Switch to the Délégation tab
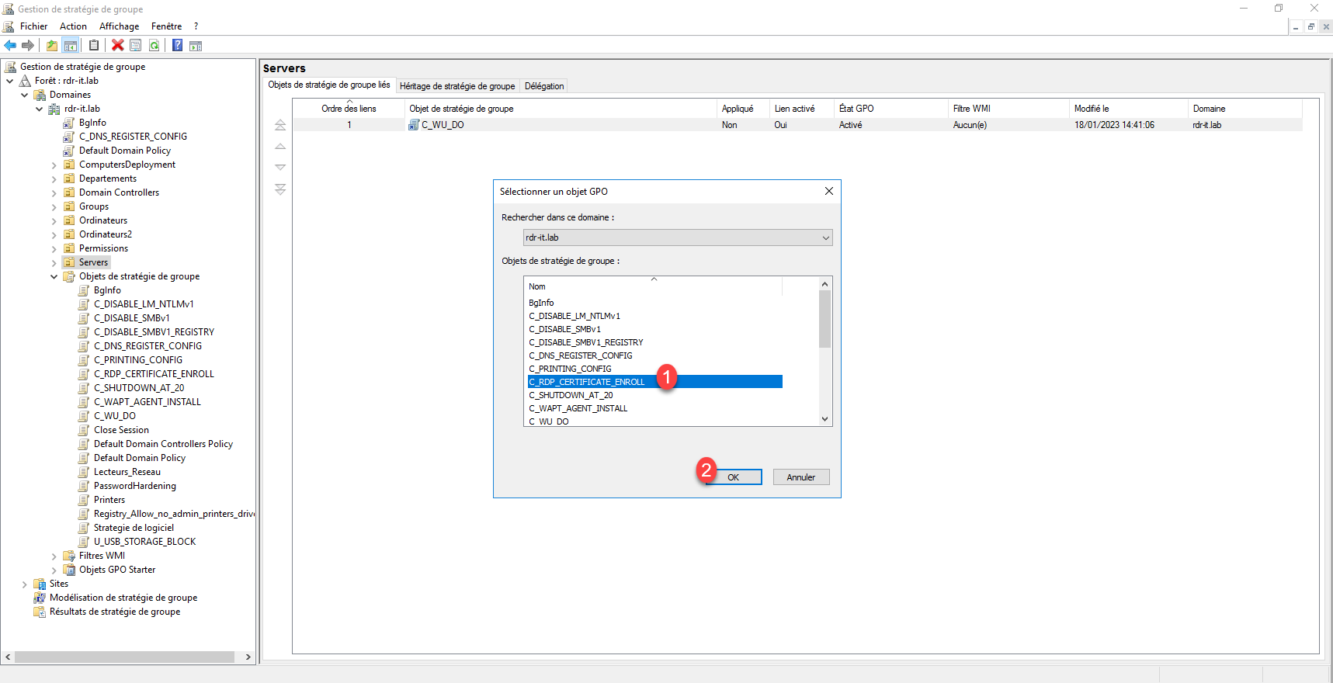Viewport: 1333px width, 683px height. (x=543, y=86)
